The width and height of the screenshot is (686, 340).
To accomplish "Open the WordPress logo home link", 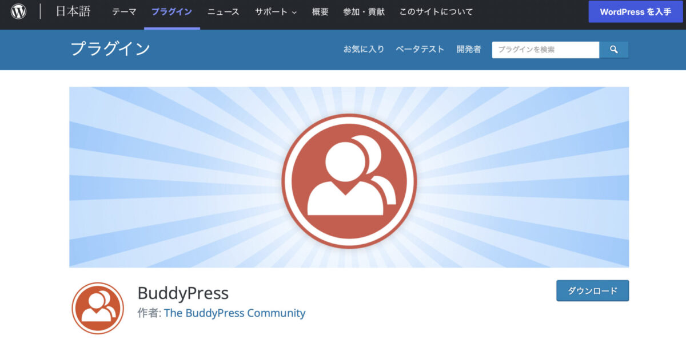I will click(x=19, y=11).
